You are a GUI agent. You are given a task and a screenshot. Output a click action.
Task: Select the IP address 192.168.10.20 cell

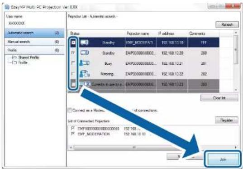172,53
